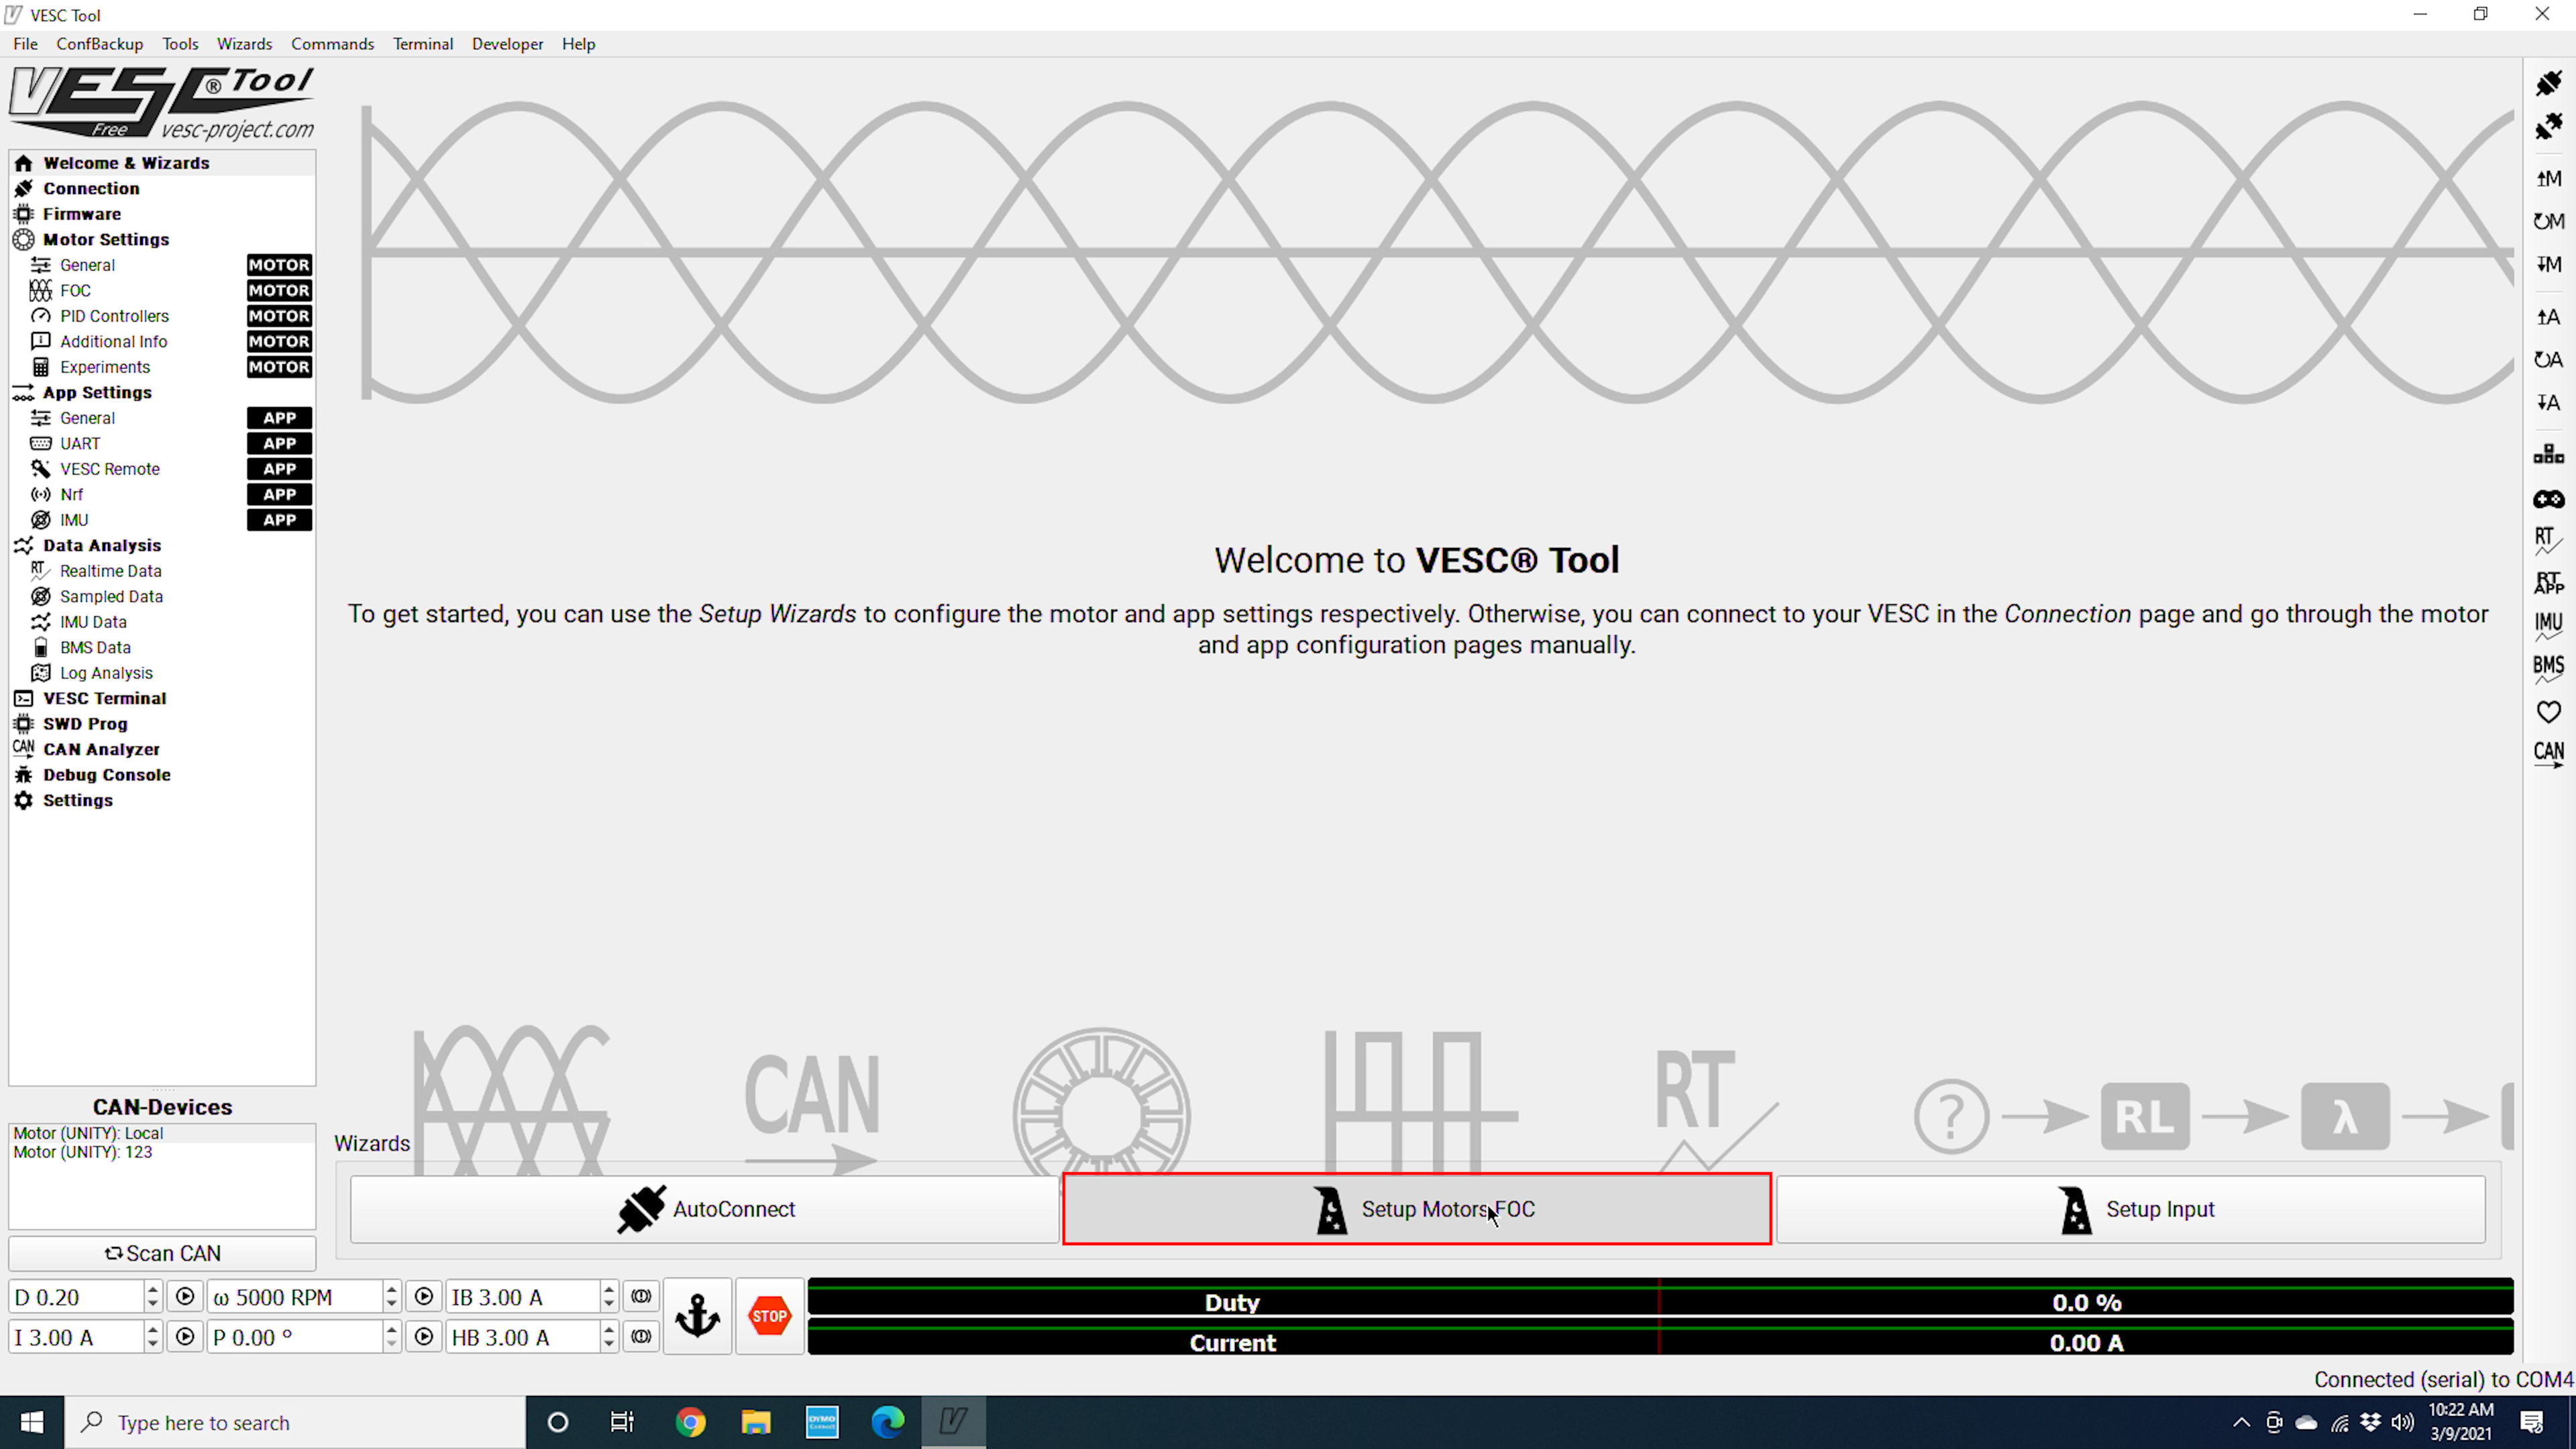Image resolution: width=2576 pixels, height=1449 pixels.
Task: Hit the red STOP button
Action: point(769,1316)
